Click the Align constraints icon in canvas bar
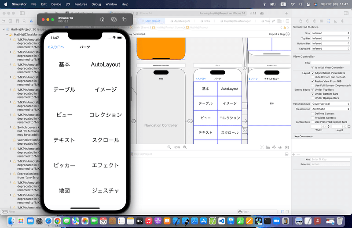 (x=268, y=147)
